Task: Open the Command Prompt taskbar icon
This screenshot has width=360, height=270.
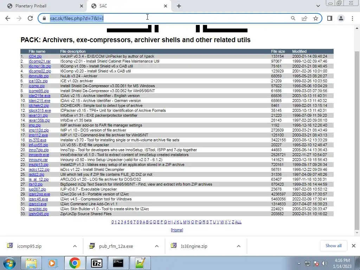Action: pyautogui.click(x=118, y=263)
